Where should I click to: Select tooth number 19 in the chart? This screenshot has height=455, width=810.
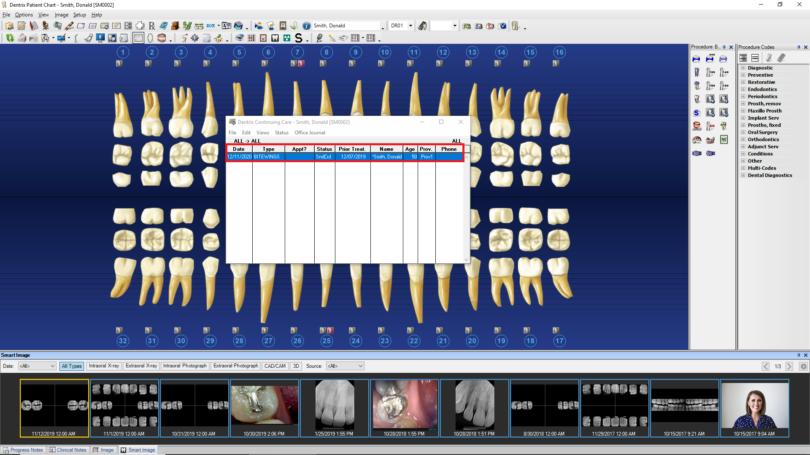(501, 341)
